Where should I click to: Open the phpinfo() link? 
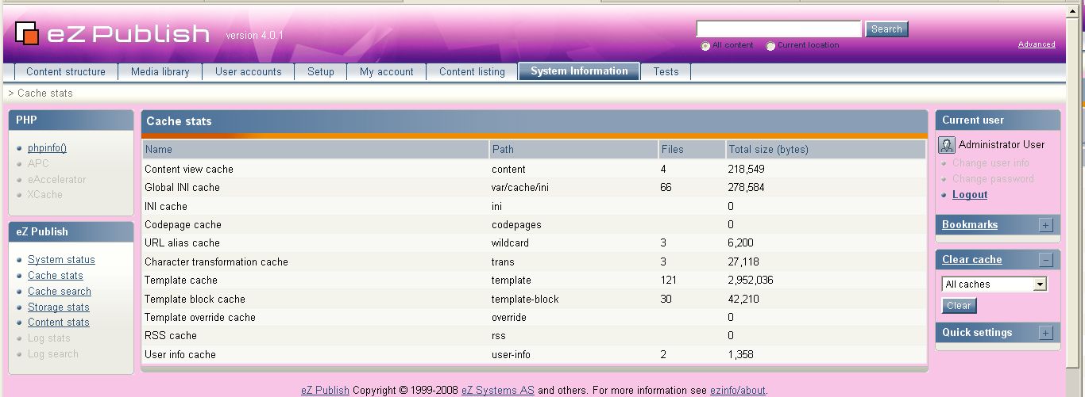pos(47,148)
